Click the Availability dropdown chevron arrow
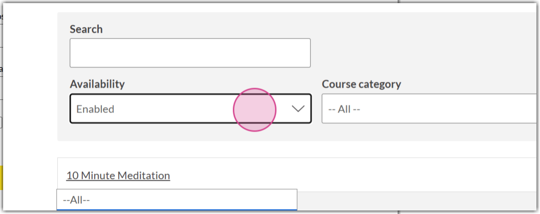The width and height of the screenshot is (540, 214). [x=298, y=108]
